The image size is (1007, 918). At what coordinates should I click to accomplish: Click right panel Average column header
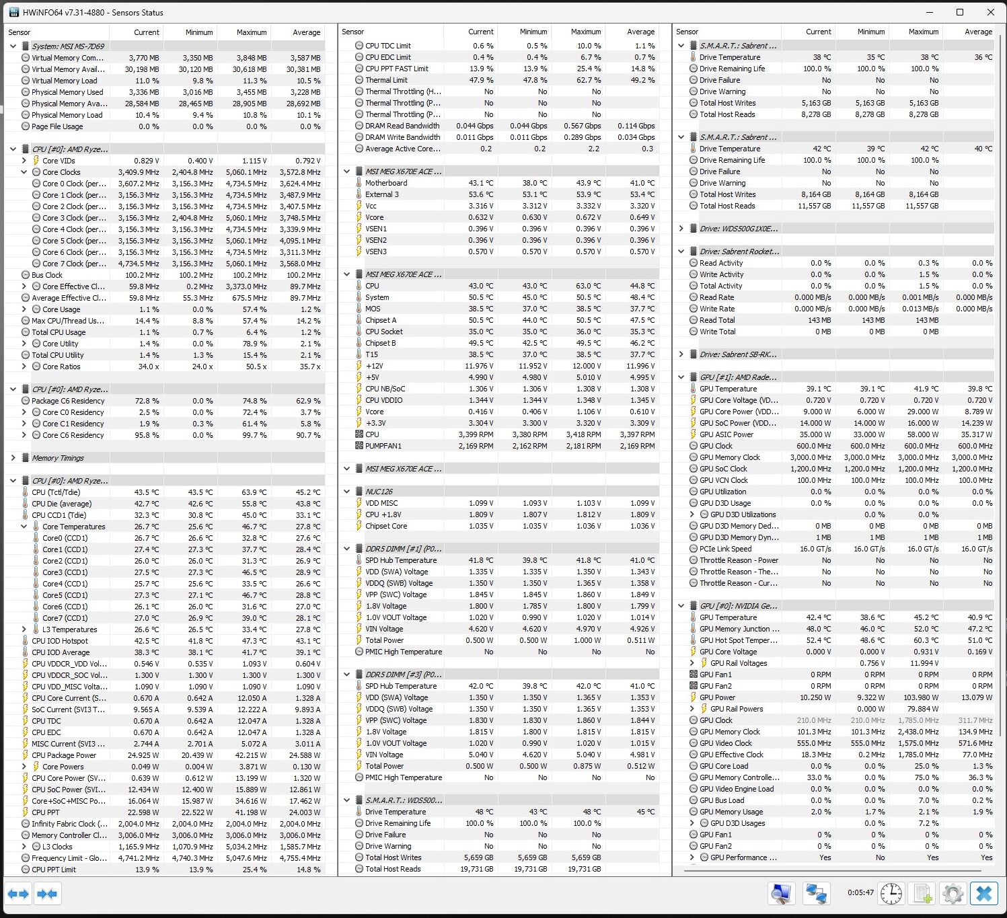pyautogui.click(x=969, y=32)
